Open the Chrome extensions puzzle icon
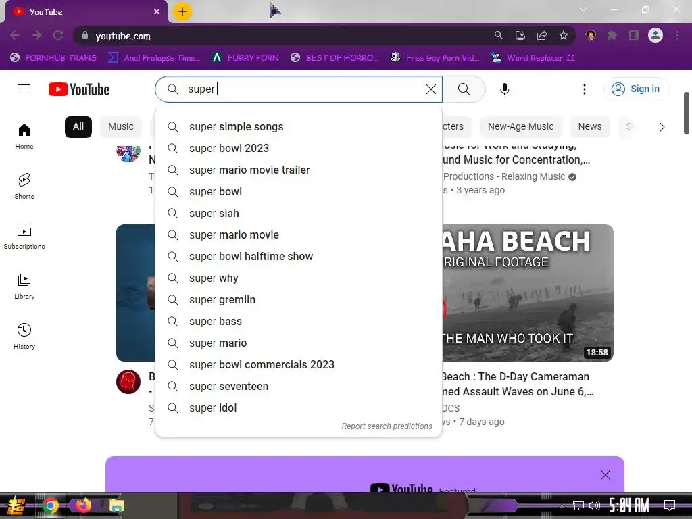The height and width of the screenshot is (519, 692). coord(612,35)
